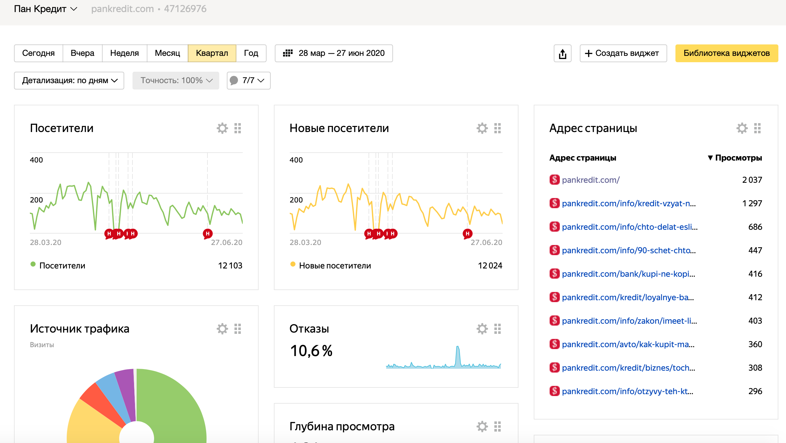The image size is (786, 443).
Task: Open settings gear of Посетители widget
Action: coord(222,128)
